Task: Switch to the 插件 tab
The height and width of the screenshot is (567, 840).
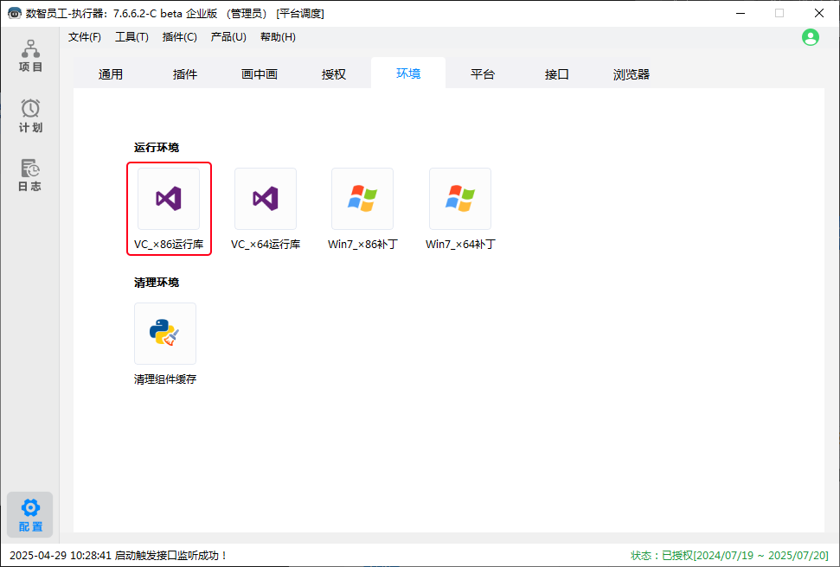Action: pos(185,73)
